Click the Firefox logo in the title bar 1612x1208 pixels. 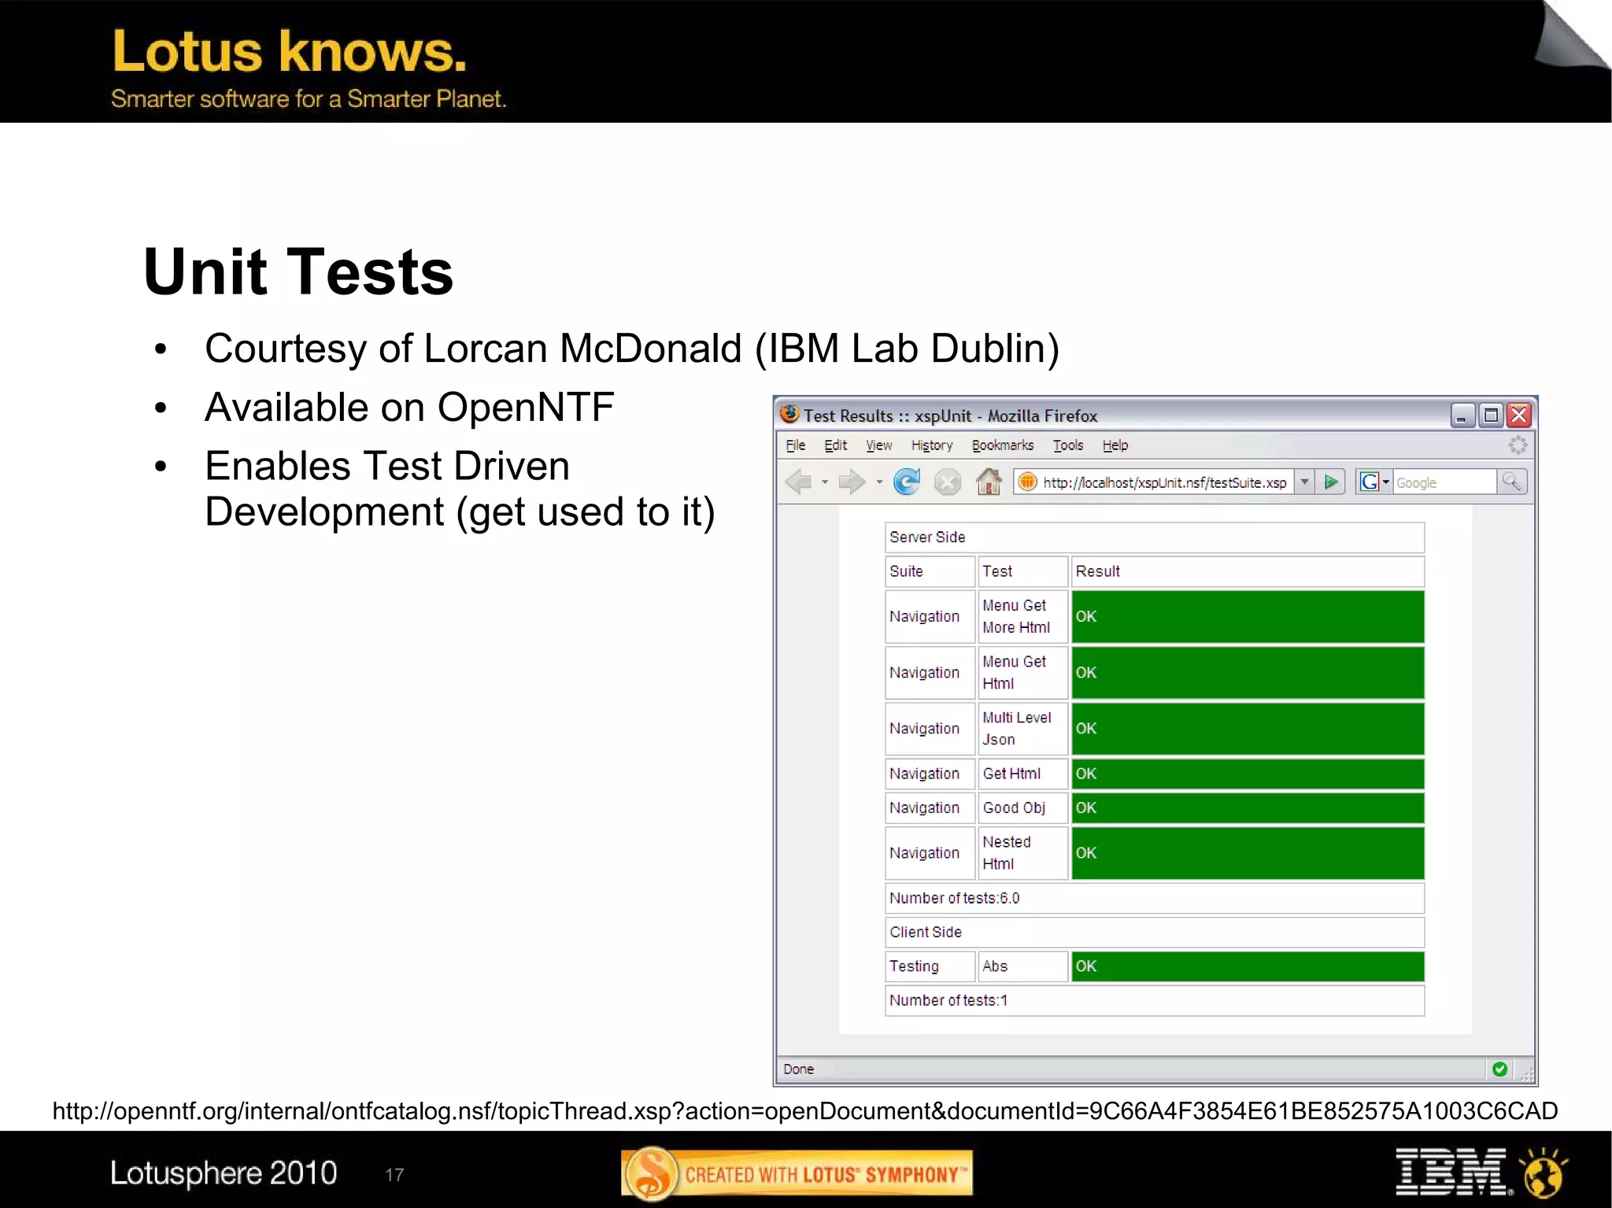pyautogui.click(x=789, y=414)
